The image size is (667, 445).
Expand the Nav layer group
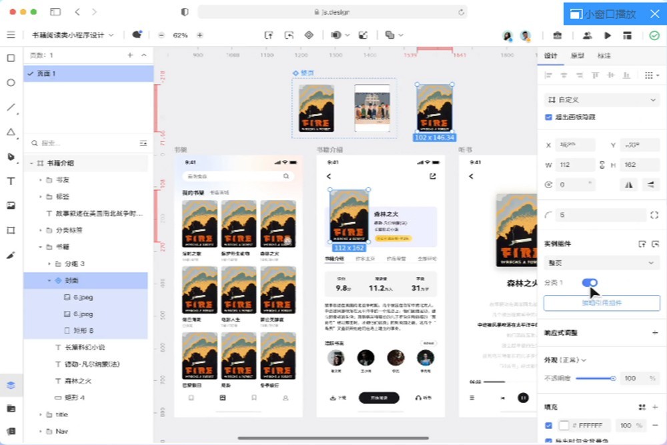point(41,432)
